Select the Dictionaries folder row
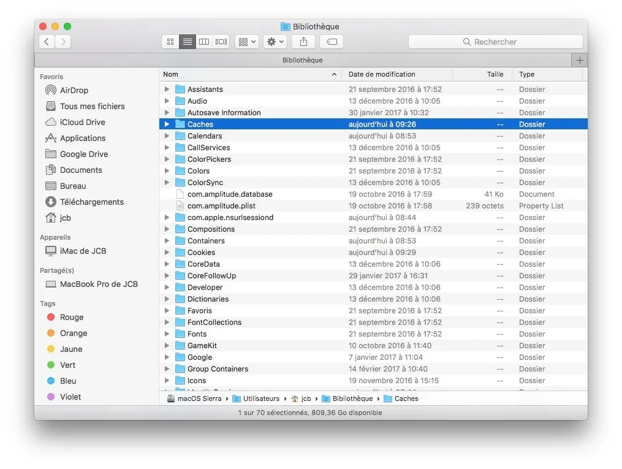Screen dimensions: 622x469 pyautogui.click(x=373, y=299)
